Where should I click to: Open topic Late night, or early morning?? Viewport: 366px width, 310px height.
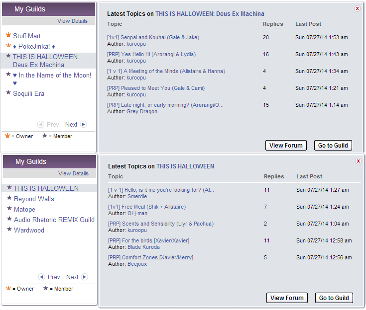(165, 105)
